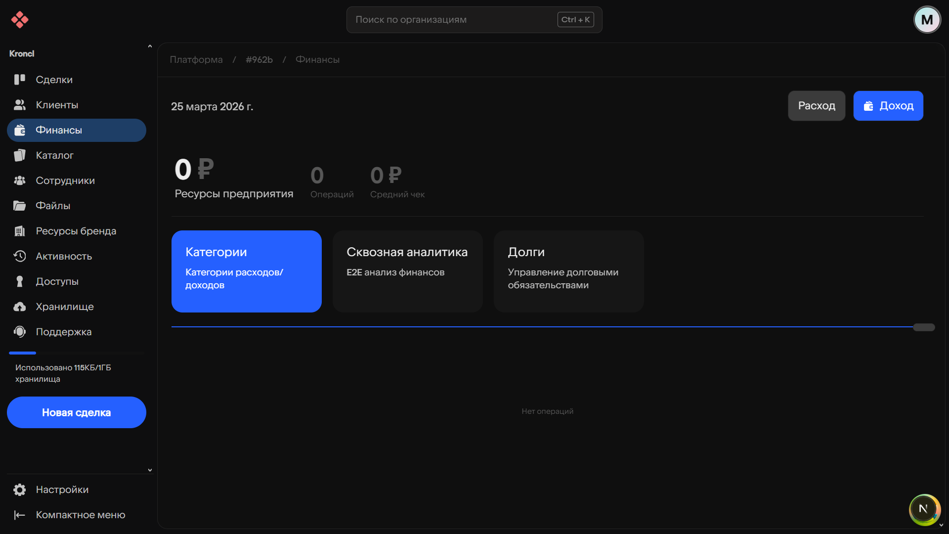
Task: Click the Хранилище cloud icon
Action: pyautogui.click(x=20, y=307)
